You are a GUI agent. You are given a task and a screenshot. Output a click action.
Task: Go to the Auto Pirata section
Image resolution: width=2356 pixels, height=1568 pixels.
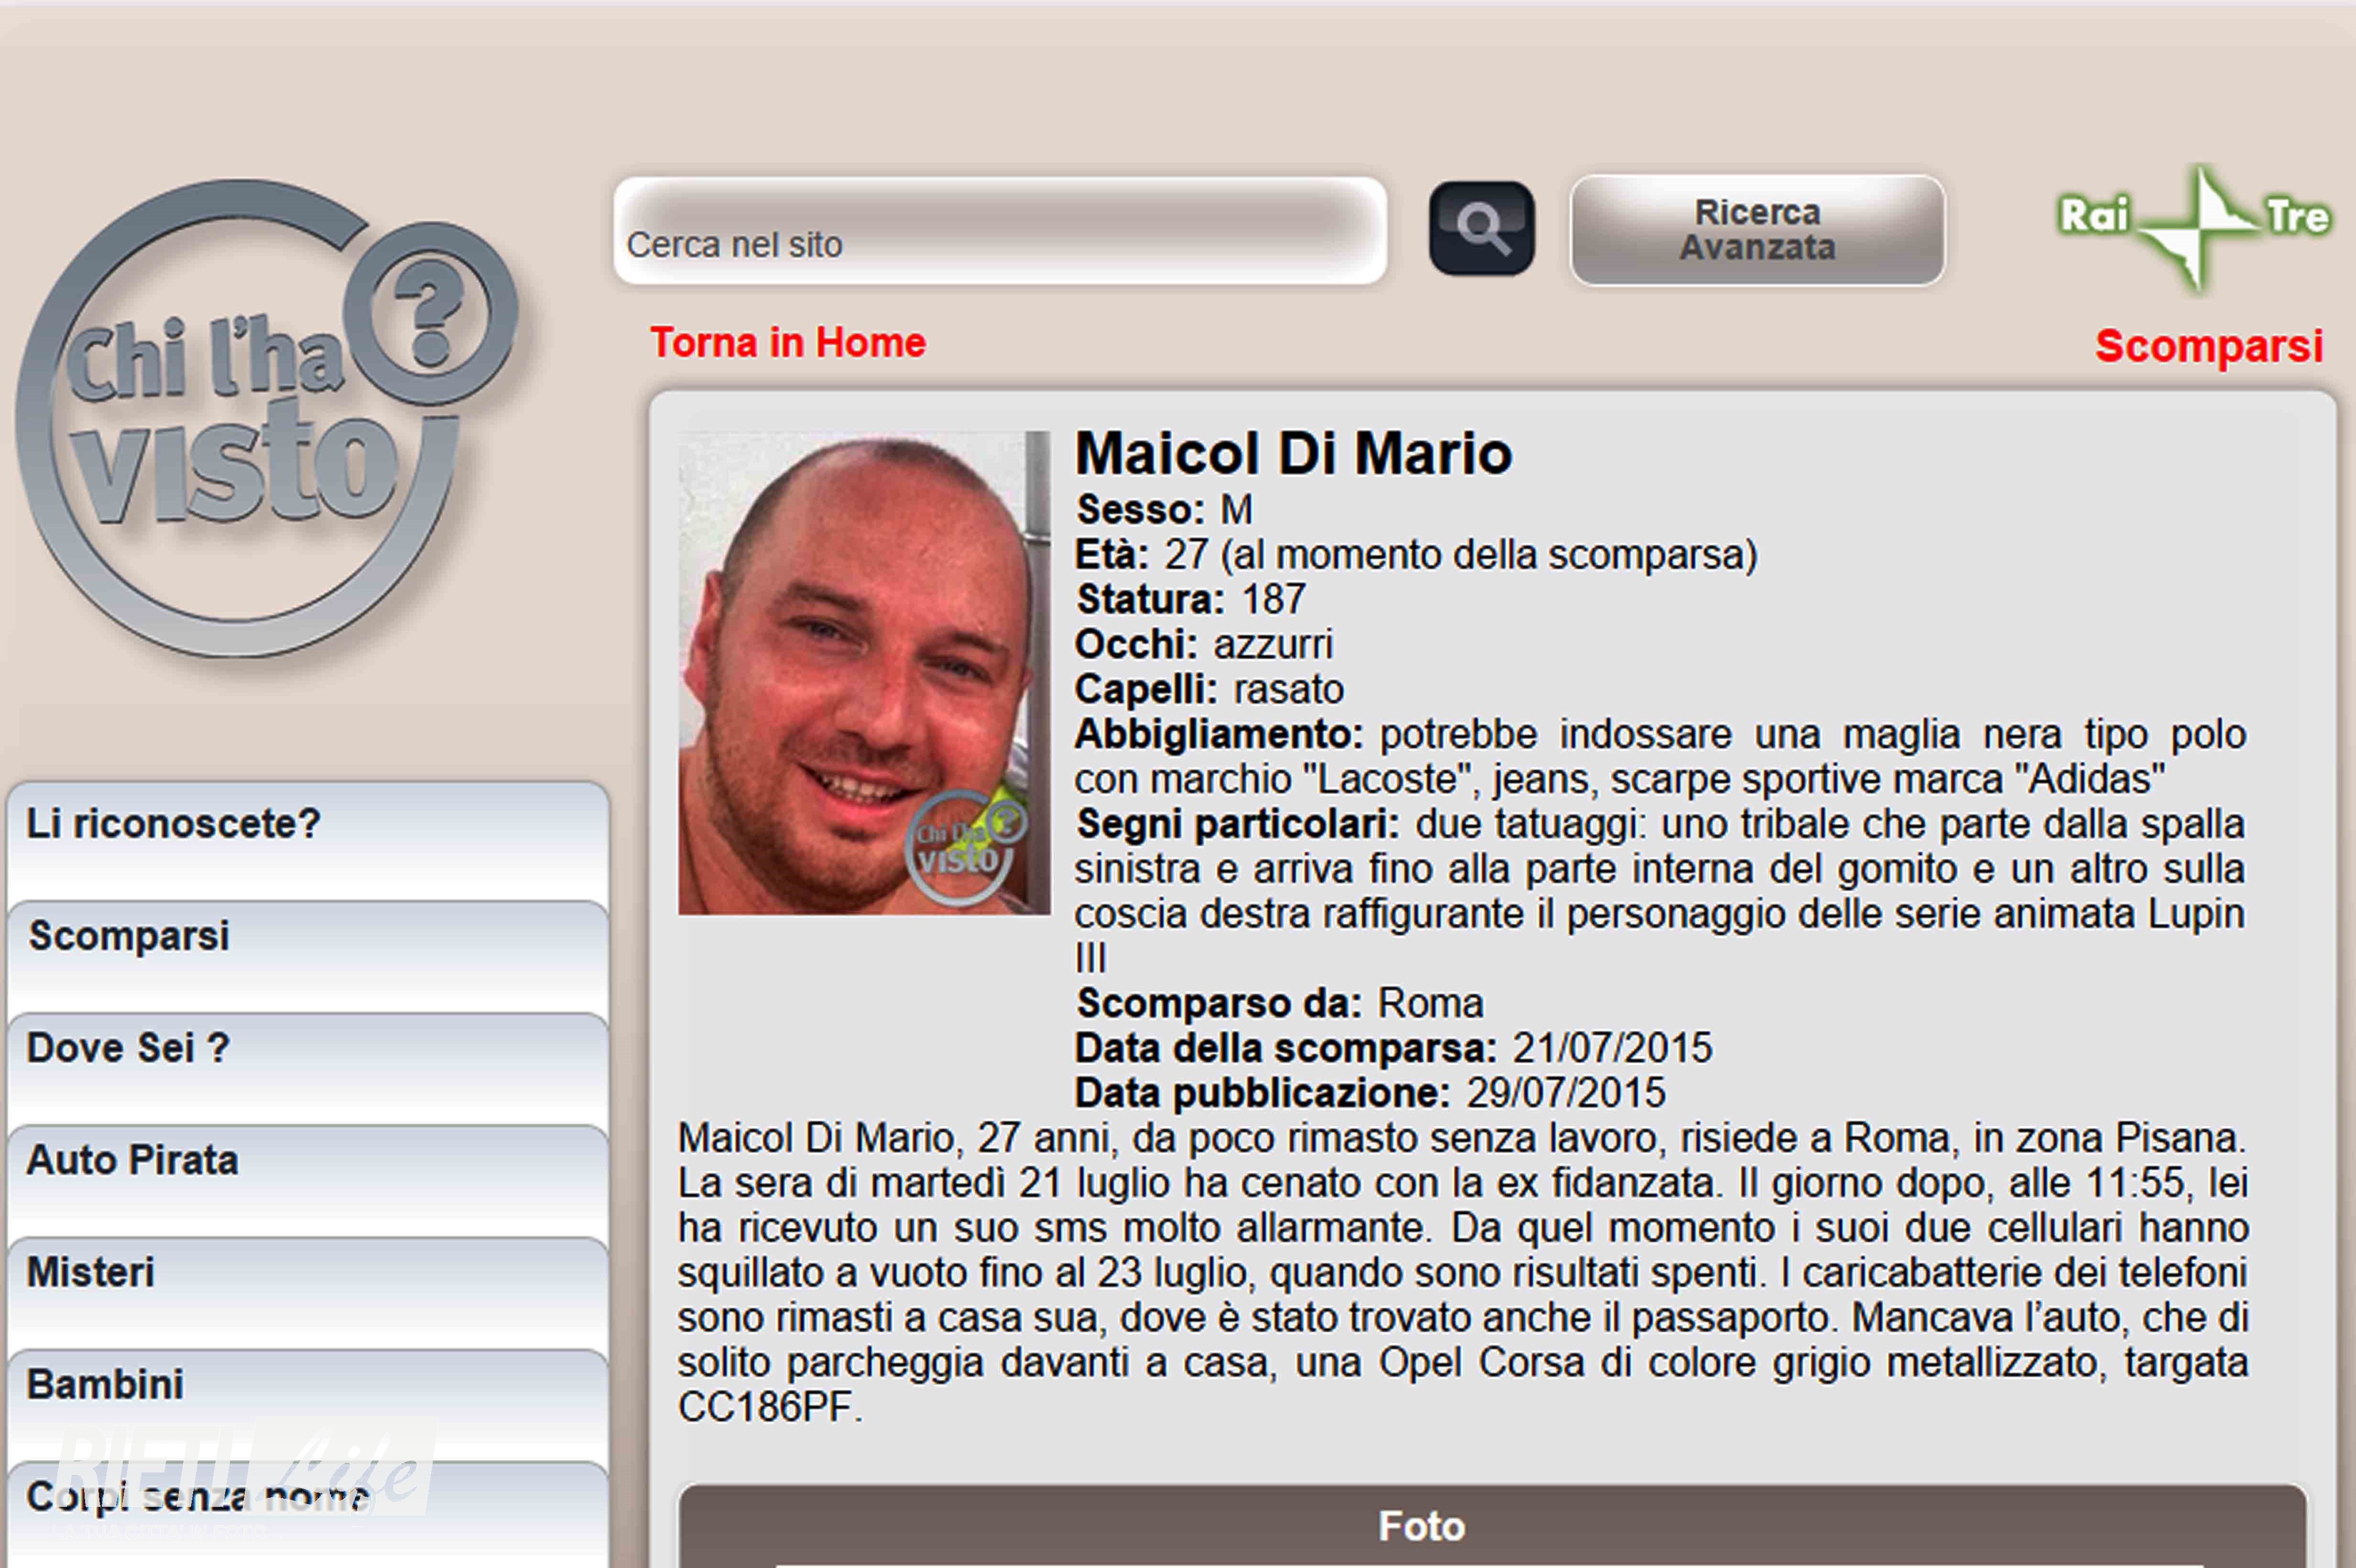pos(308,1180)
